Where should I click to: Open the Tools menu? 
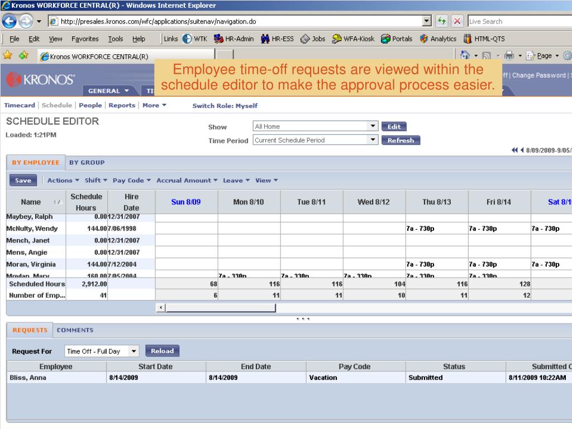pos(115,39)
